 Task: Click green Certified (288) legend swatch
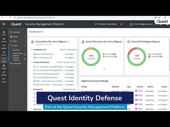point(104,54)
